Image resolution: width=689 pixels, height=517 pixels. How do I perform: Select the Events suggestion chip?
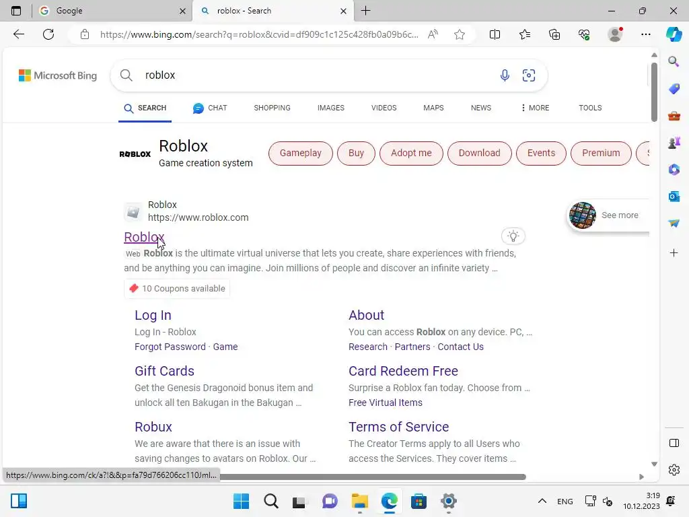541,153
